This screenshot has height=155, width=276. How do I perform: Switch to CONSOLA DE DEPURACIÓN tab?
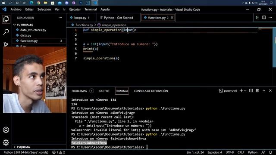[x=151, y=91]
